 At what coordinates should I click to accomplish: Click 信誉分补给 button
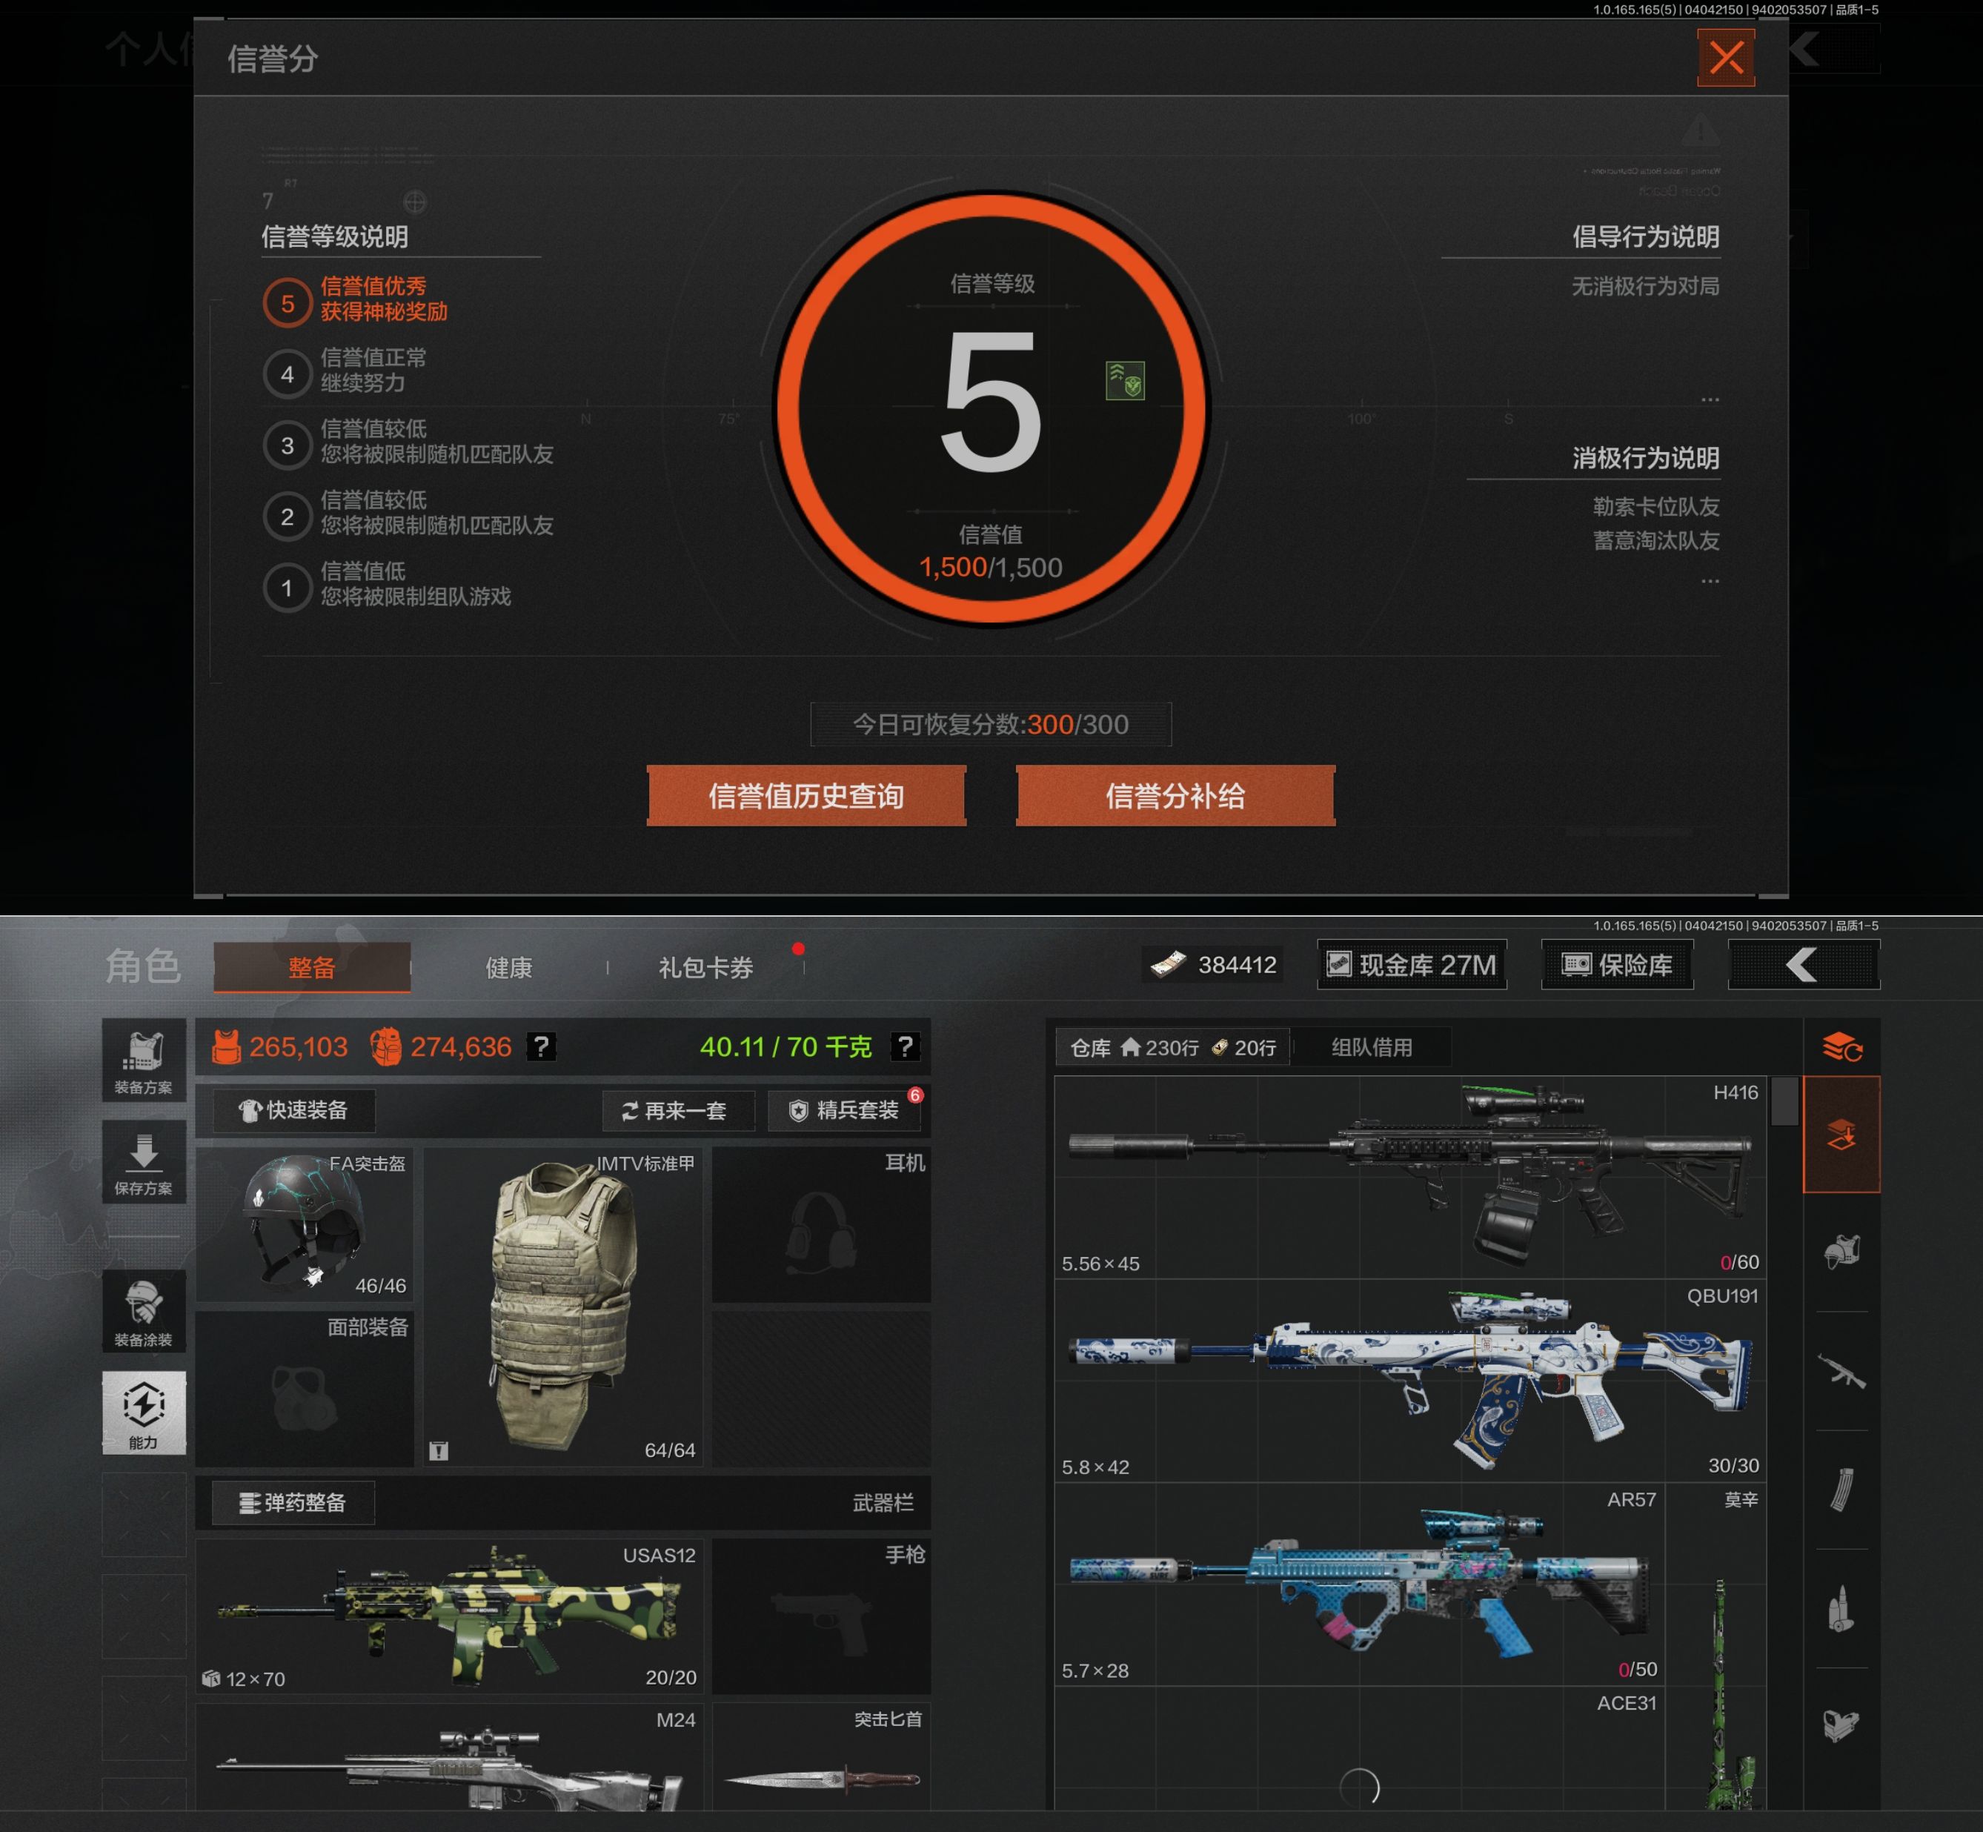1175,796
